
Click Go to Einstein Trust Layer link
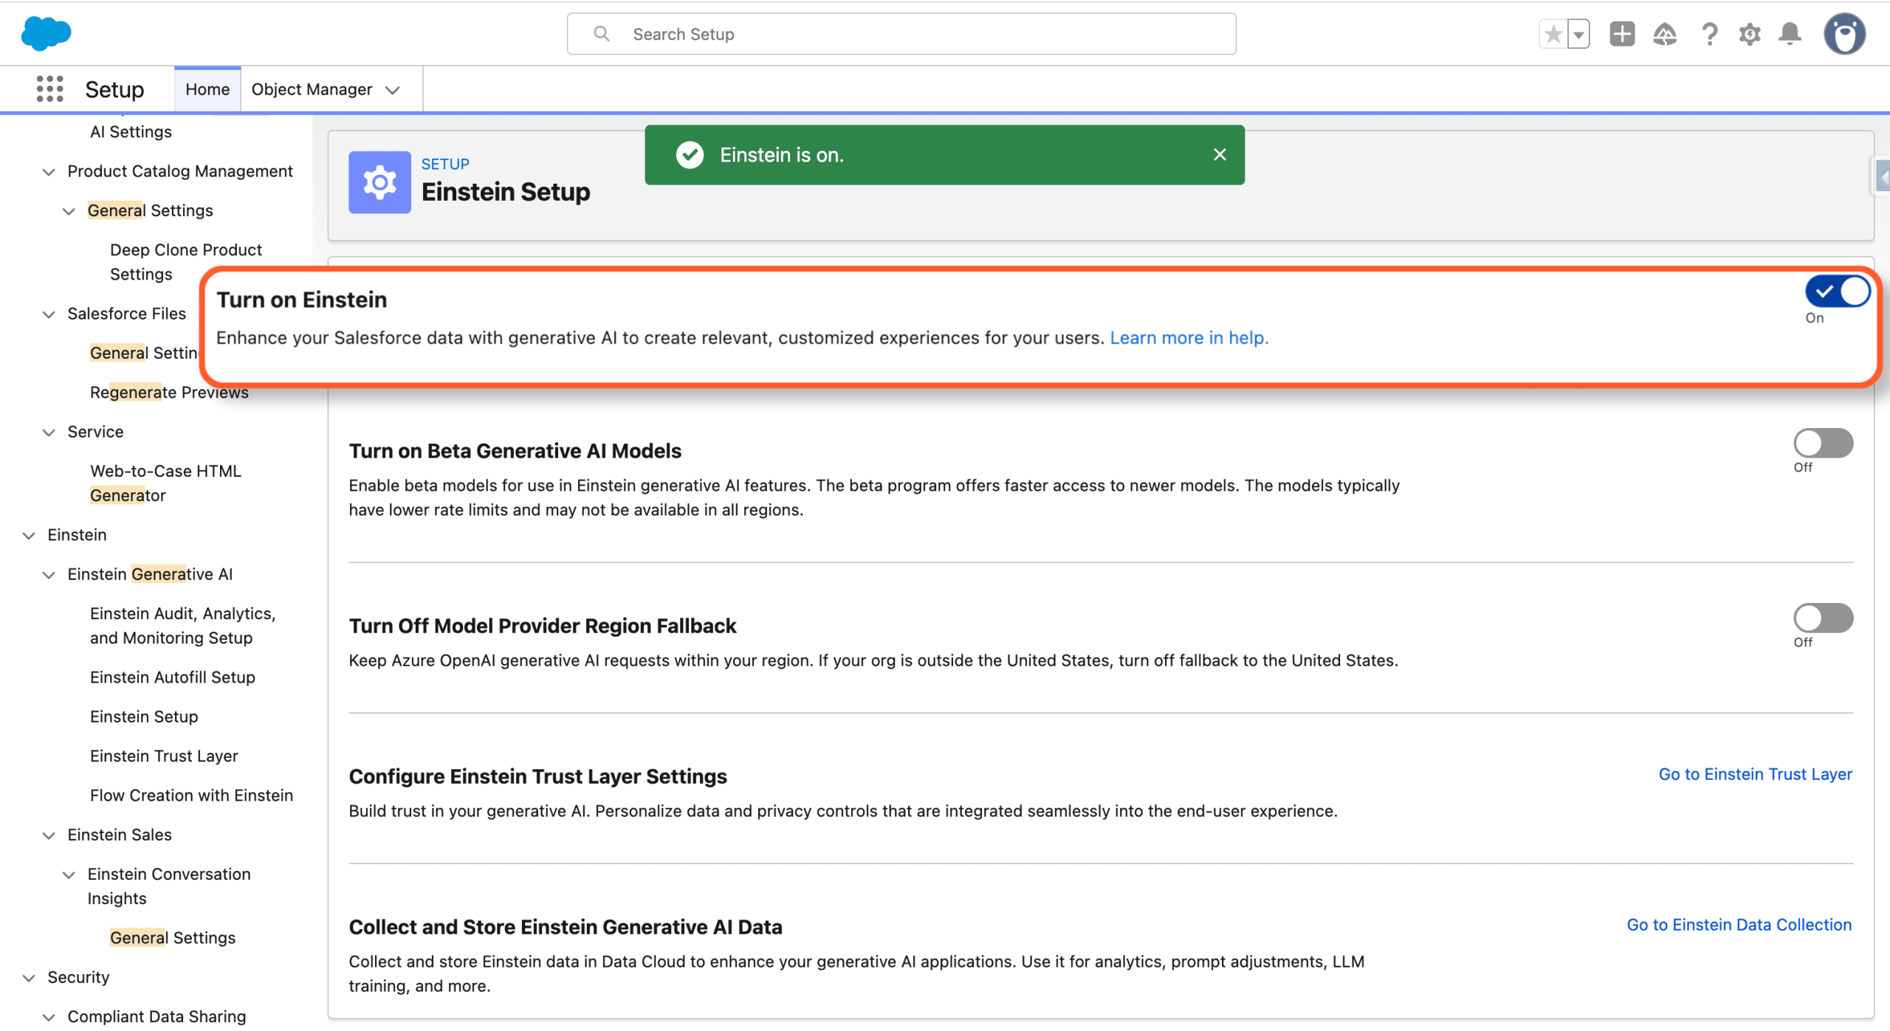pos(1755,774)
